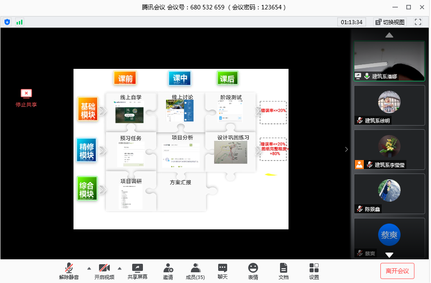Click the blue shield security icon
This screenshot has width=431, height=283.
pos(7,22)
